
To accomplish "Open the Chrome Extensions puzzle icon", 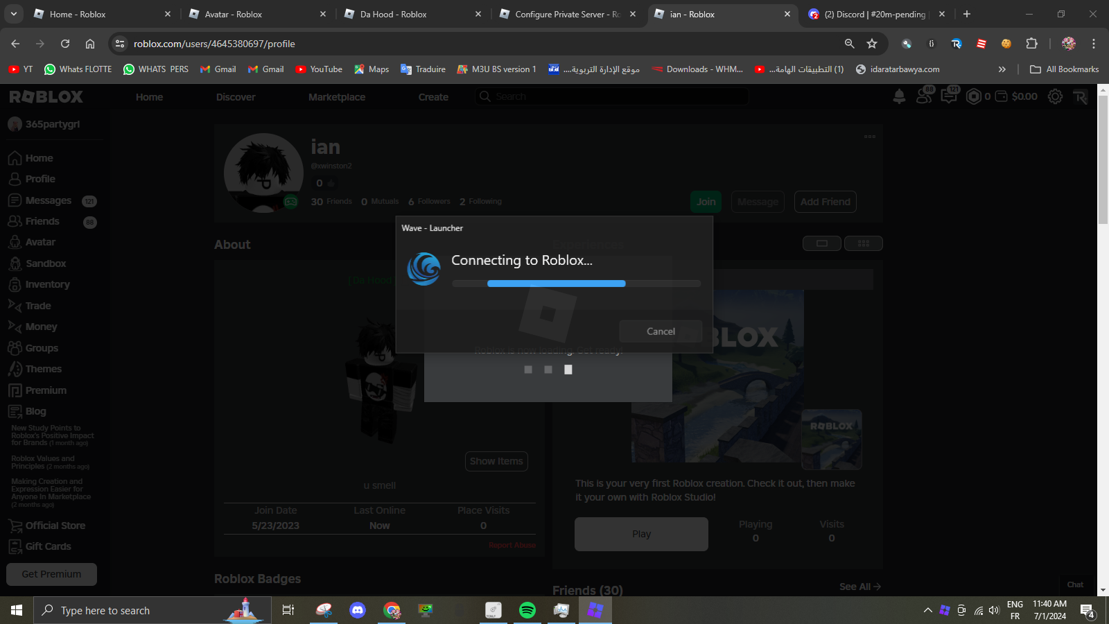I will [1031, 44].
